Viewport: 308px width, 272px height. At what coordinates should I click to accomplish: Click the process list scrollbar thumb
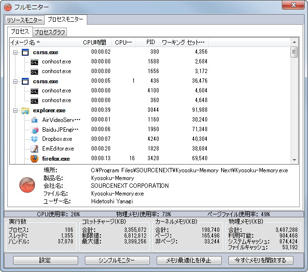[x=294, y=52]
